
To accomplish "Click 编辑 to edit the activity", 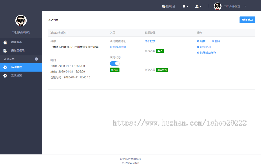I will [x=203, y=41].
